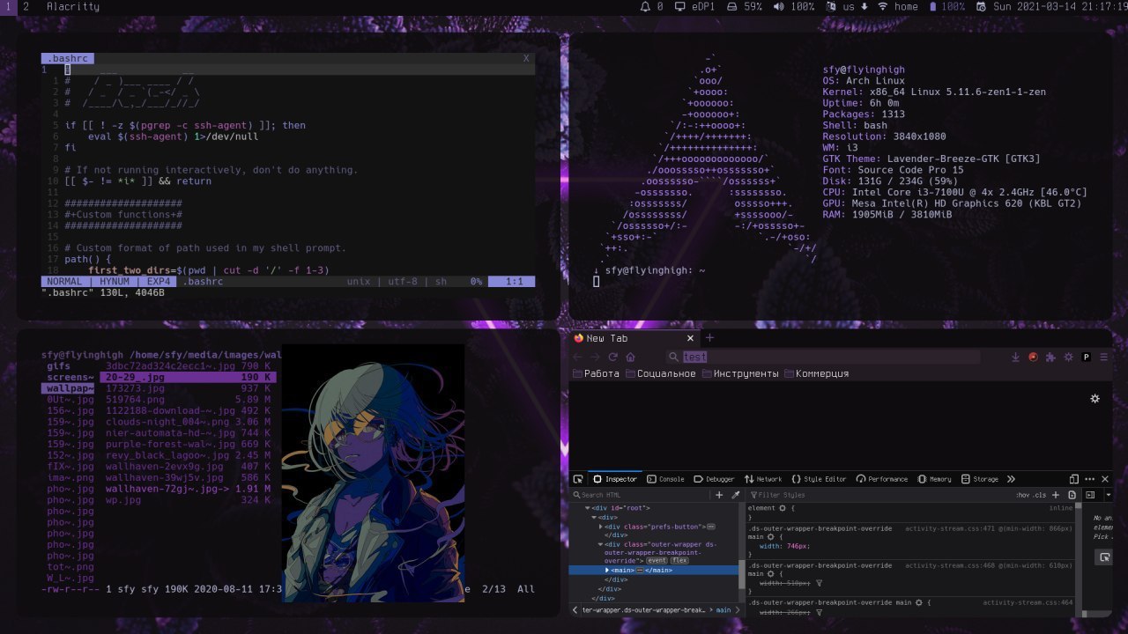Toggle the flex badge on outer-wrapper div
1128x634 pixels.
click(679, 560)
